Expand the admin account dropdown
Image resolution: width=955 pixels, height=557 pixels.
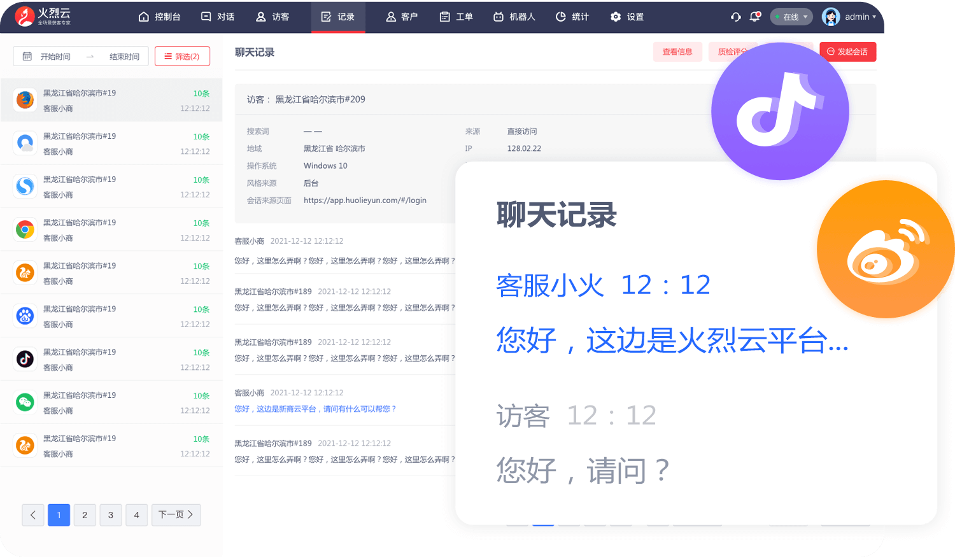(860, 17)
